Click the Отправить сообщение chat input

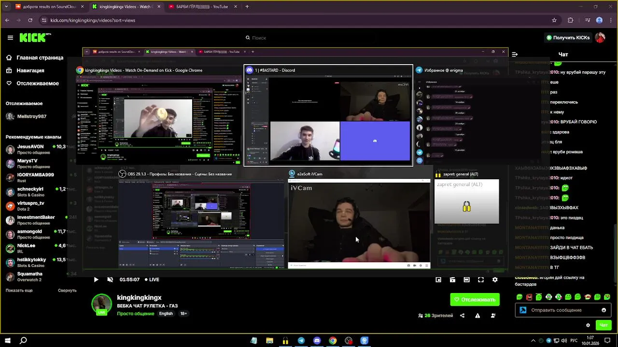pyautogui.click(x=563, y=310)
